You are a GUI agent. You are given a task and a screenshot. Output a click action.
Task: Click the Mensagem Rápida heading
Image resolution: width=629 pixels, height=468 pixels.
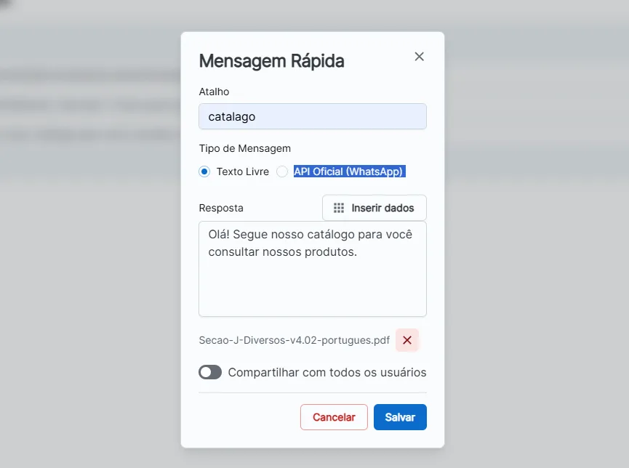point(271,61)
